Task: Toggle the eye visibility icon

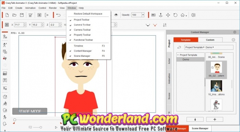Action: [x=116, y=15]
